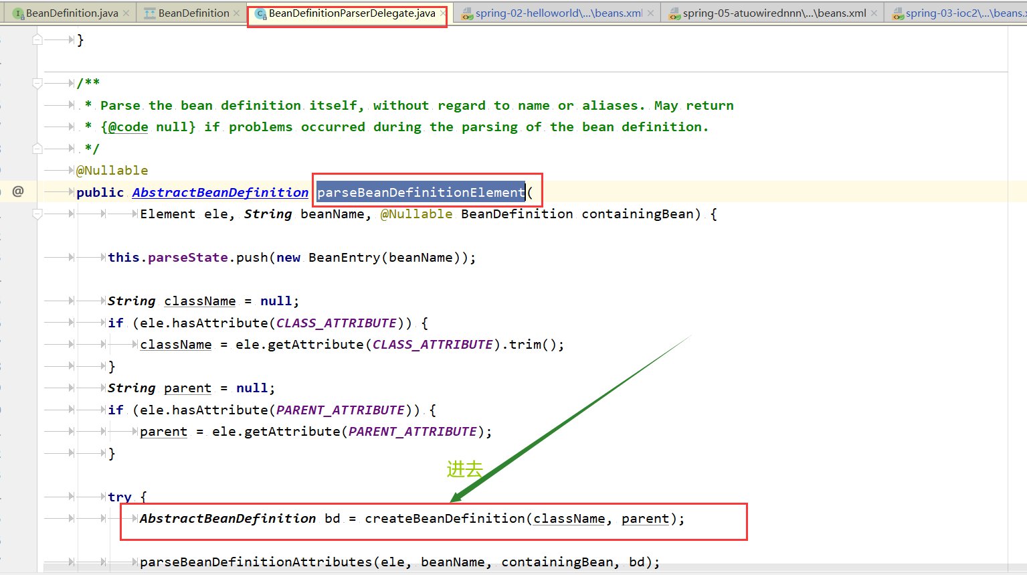1027x575 pixels.
Task: Switch to the BeanDefinition.java tab
Action: click(x=72, y=13)
